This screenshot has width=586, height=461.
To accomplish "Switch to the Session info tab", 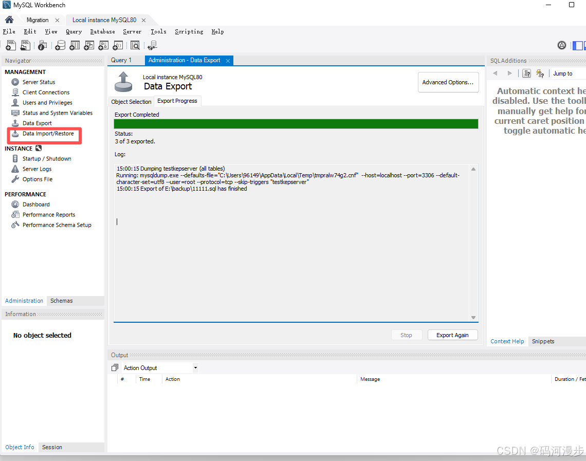I will click(x=52, y=447).
